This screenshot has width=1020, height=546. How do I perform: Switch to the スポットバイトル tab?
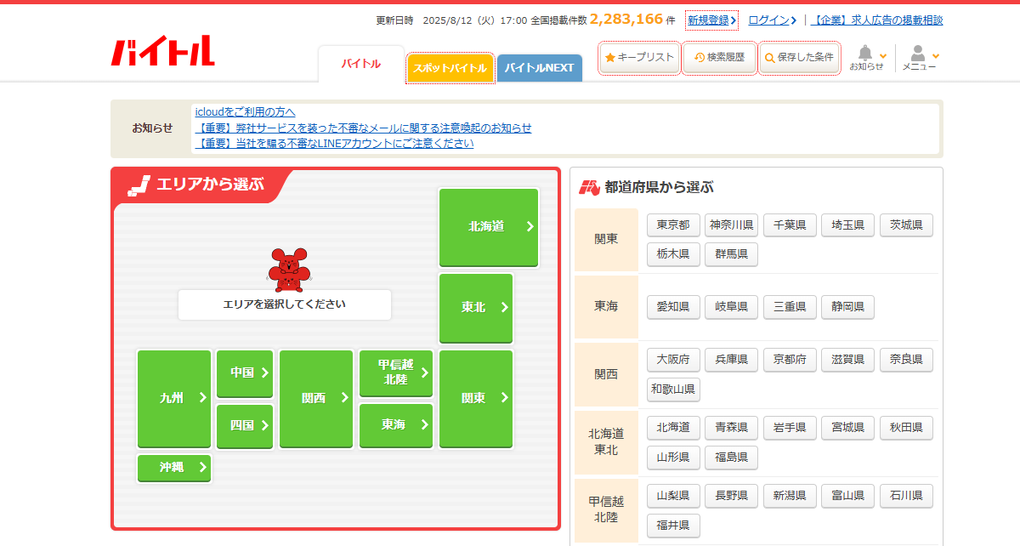[450, 68]
